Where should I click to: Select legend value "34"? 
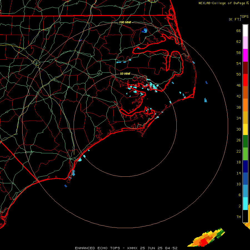click(x=239, y=118)
